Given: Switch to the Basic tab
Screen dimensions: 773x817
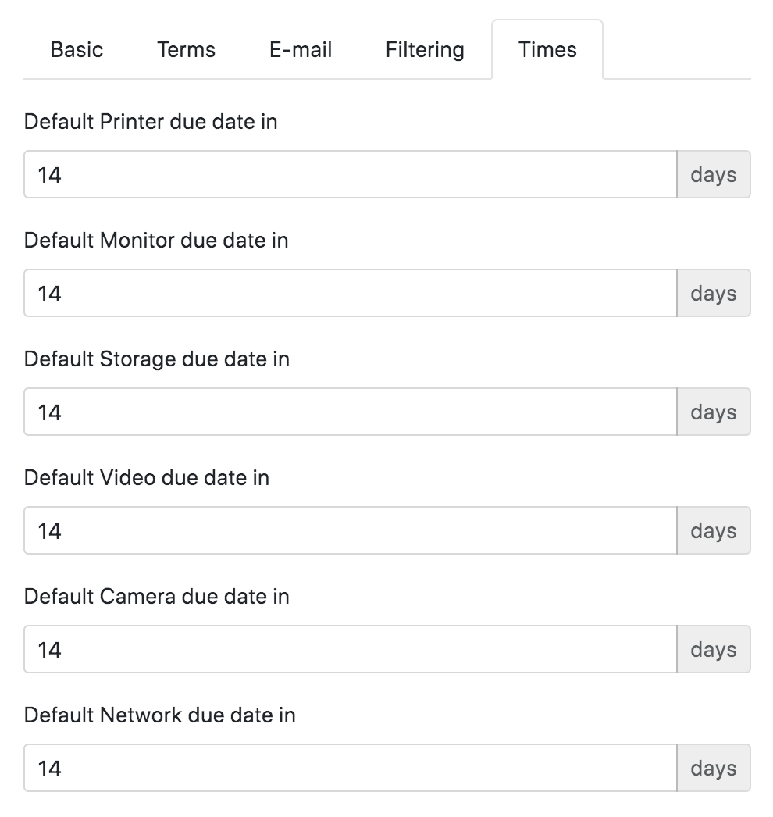Looking at the screenshot, I should [x=76, y=49].
